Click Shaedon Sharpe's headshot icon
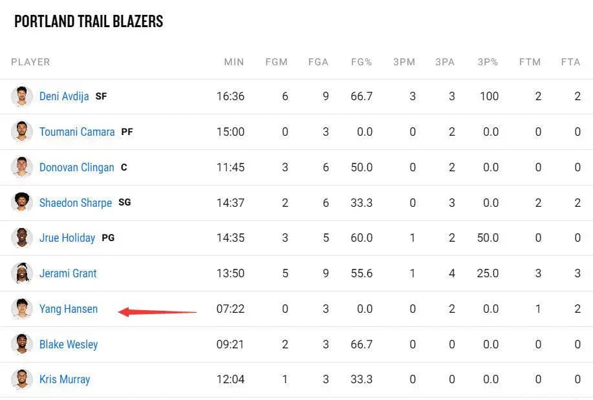593x400 pixels. 22,202
